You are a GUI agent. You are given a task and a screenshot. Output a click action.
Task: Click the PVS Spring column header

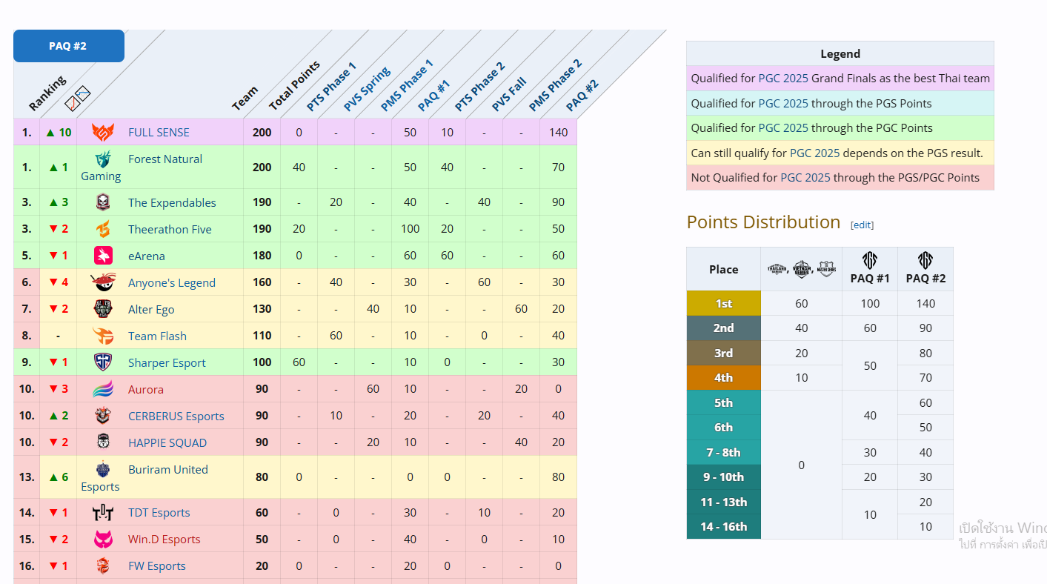point(367,89)
